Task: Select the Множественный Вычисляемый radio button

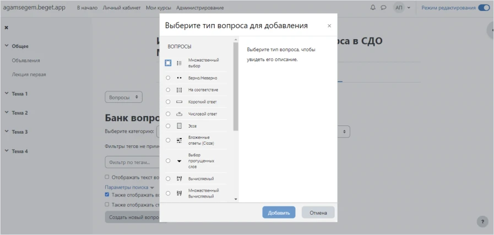Action: point(168,193)
